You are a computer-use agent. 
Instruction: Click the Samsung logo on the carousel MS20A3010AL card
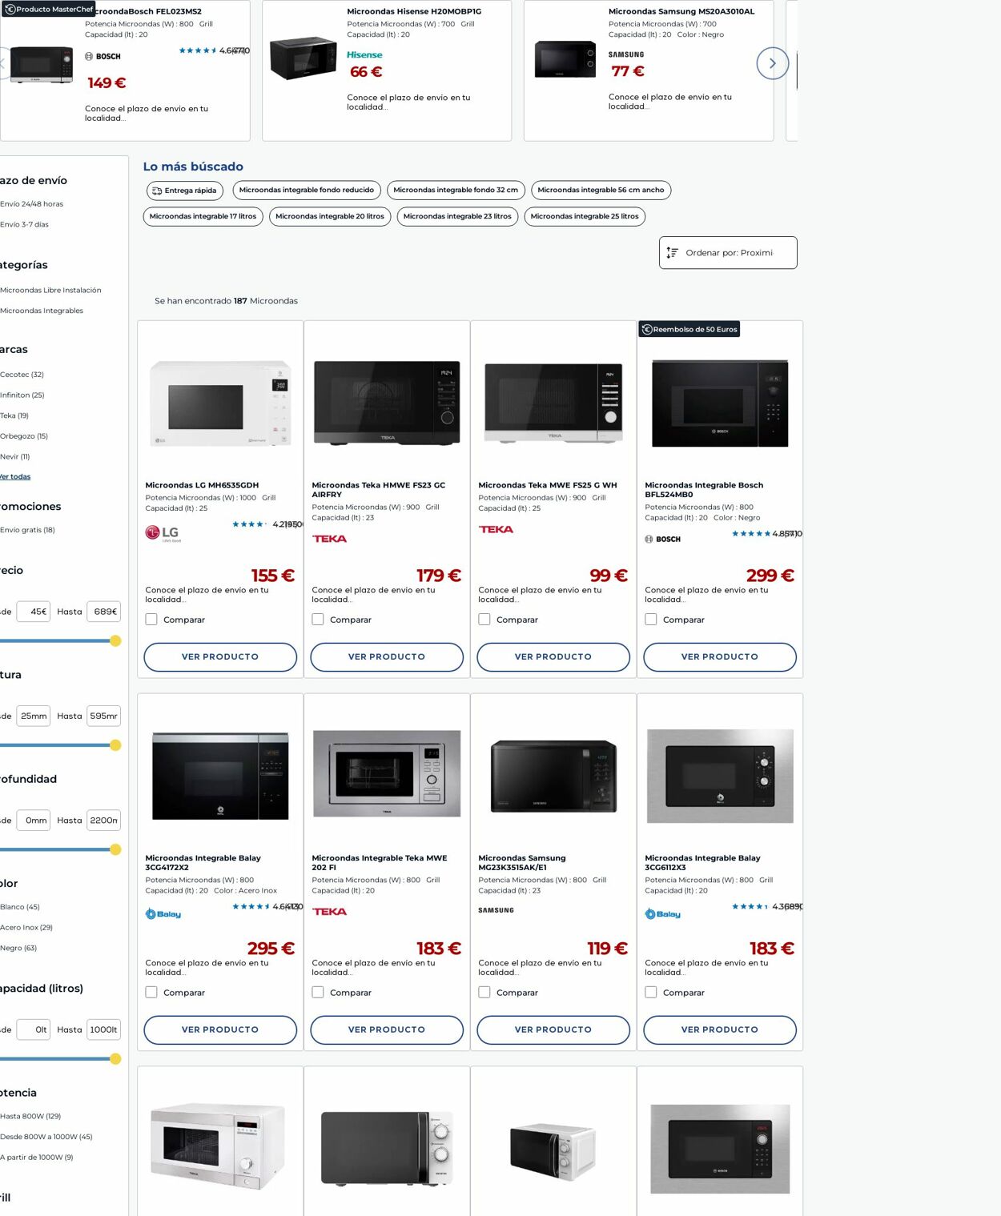point(626,54)
